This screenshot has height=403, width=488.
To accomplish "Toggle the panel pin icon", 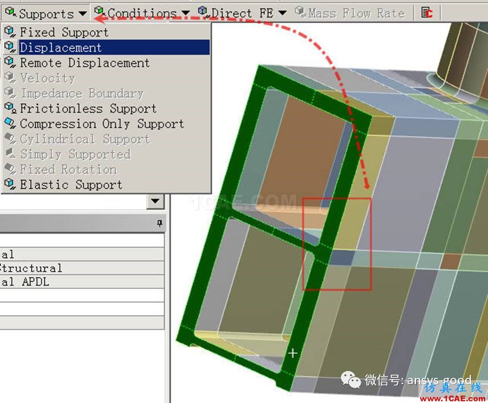I will [160, 223].
